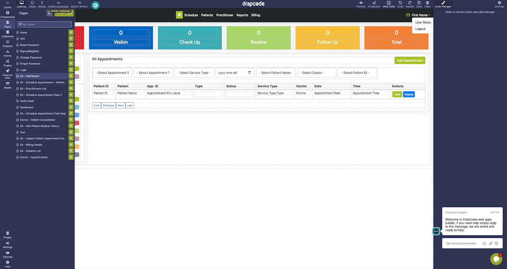The image size is (507, 269).
Task: Click the Add Appointment button
Action: point(410,61)
